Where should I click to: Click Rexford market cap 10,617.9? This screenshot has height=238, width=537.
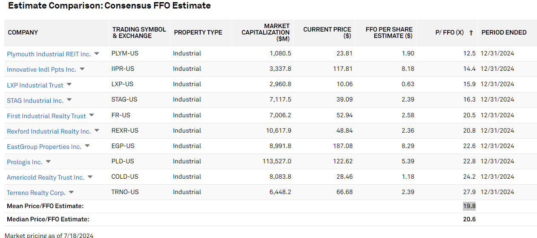(x=279, y=131)
